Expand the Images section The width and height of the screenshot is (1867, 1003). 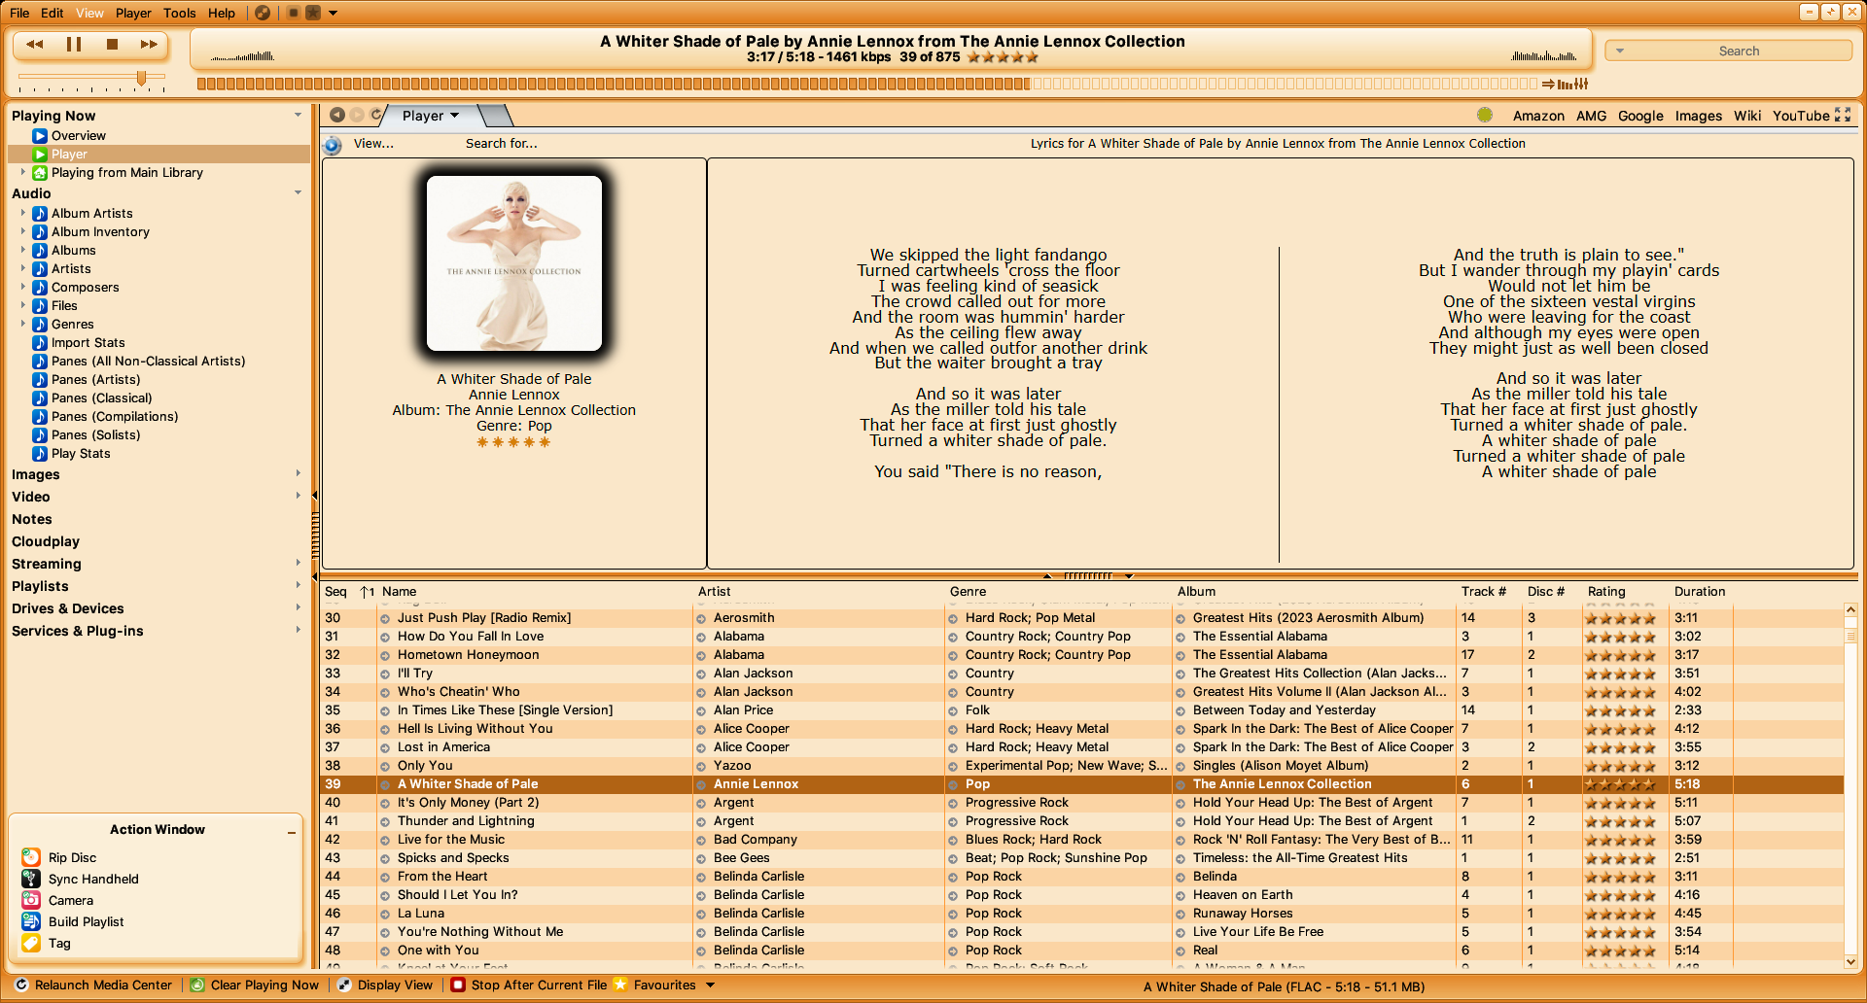point(298,474)
